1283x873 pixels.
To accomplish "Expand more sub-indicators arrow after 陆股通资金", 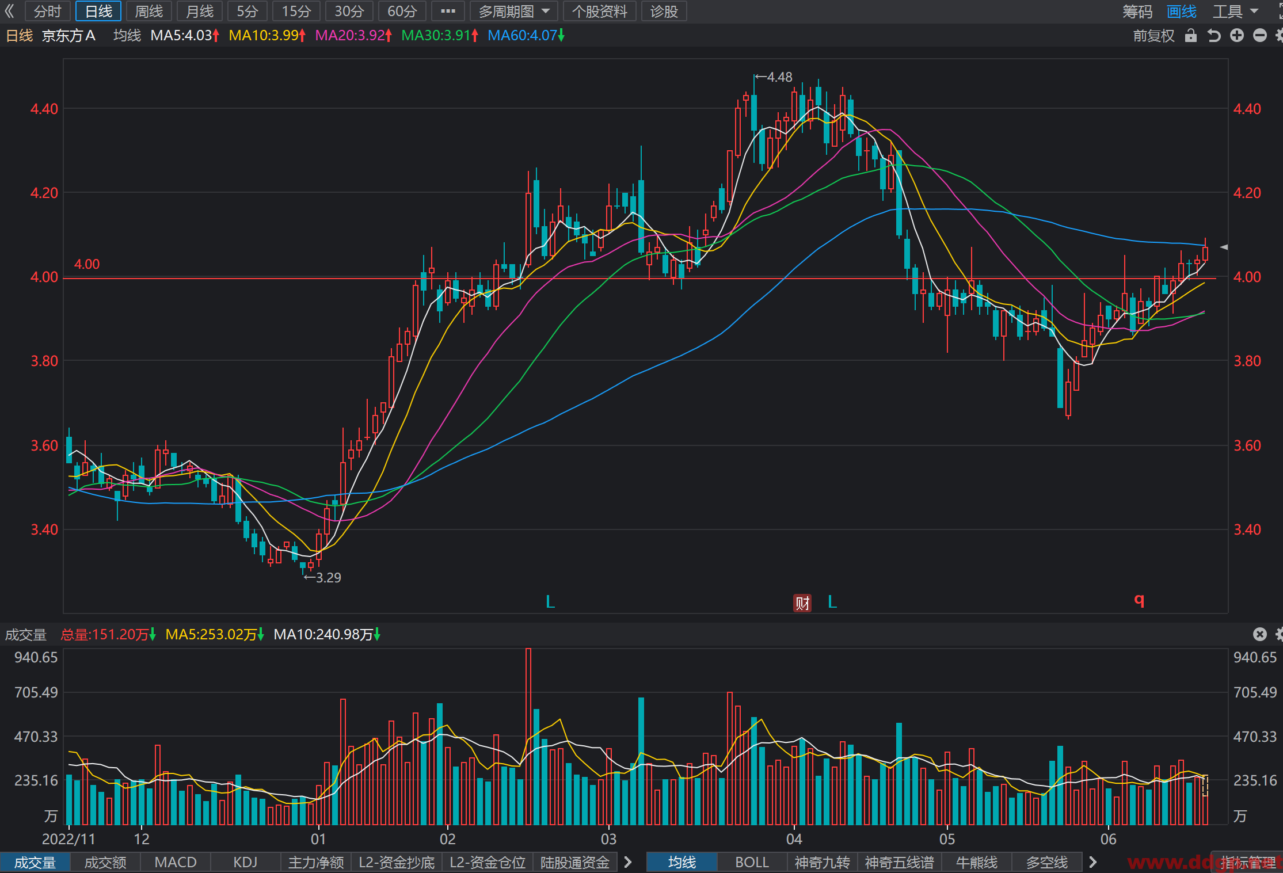I will click(628, 862).
